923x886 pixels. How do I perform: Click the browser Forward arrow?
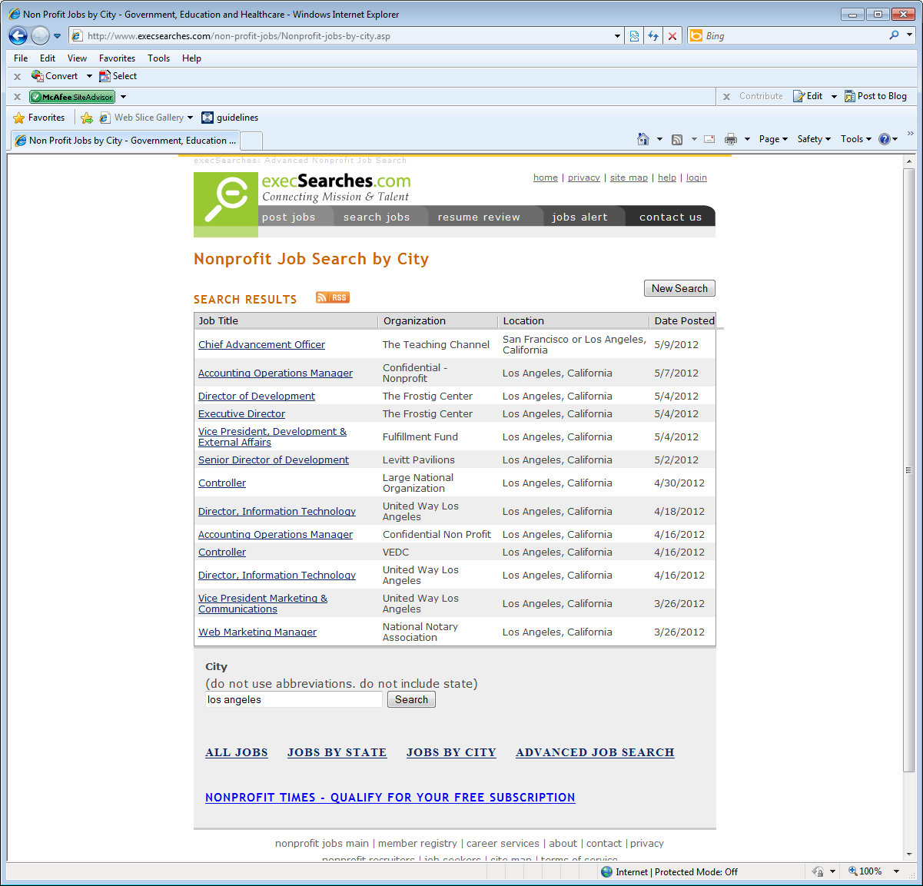tap(40, 35)
